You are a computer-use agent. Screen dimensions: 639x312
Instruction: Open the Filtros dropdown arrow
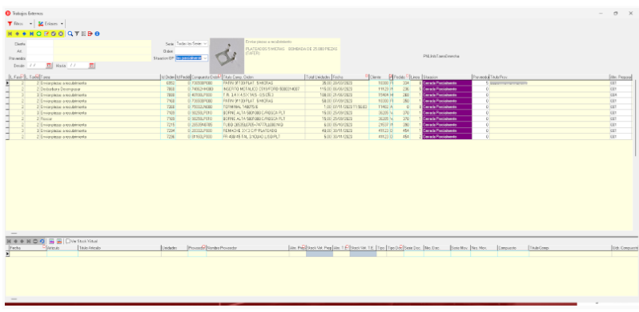click(30, 24)
